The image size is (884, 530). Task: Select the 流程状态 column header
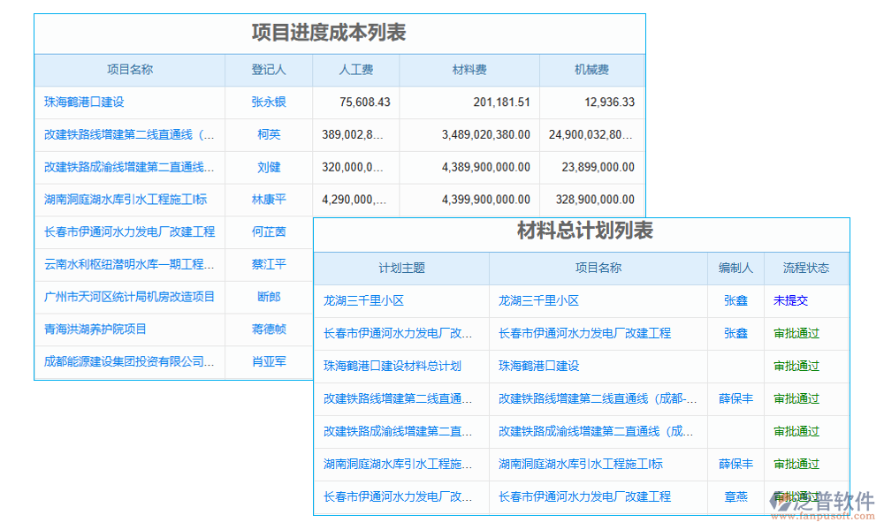pos(805,269)
